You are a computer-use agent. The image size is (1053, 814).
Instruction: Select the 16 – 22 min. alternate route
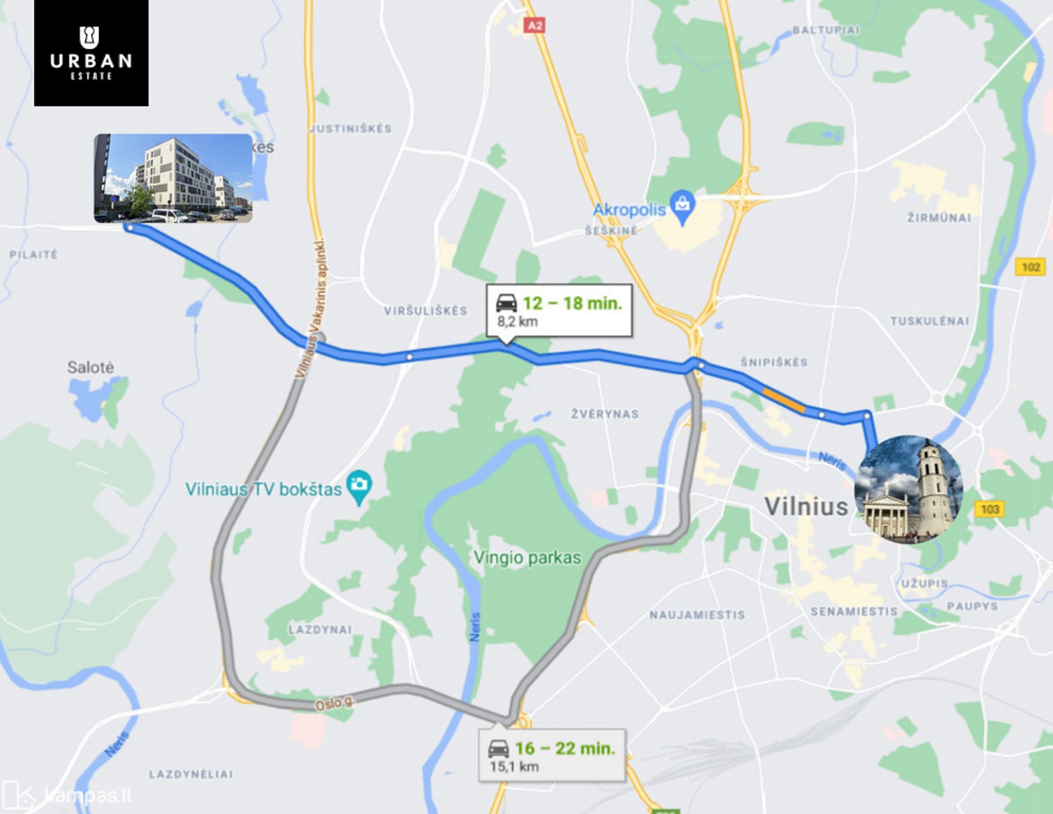click(x=552, y=755)
